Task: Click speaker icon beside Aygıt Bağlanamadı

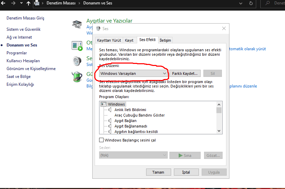Action: [x=110, y=126]
